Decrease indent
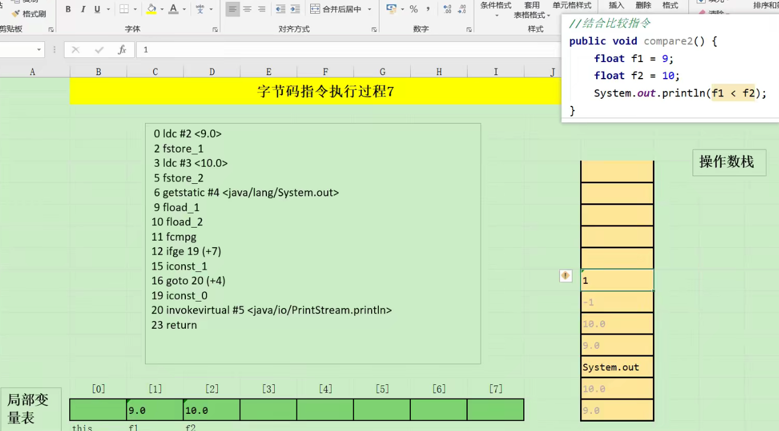The width and height of the screenshot is (779, 431). tap(281, 9)
